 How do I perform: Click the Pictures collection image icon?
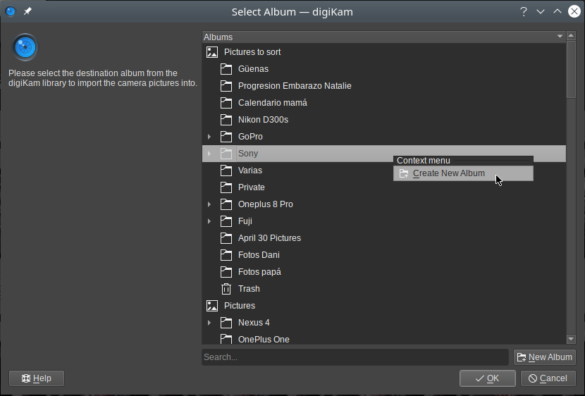212,306
